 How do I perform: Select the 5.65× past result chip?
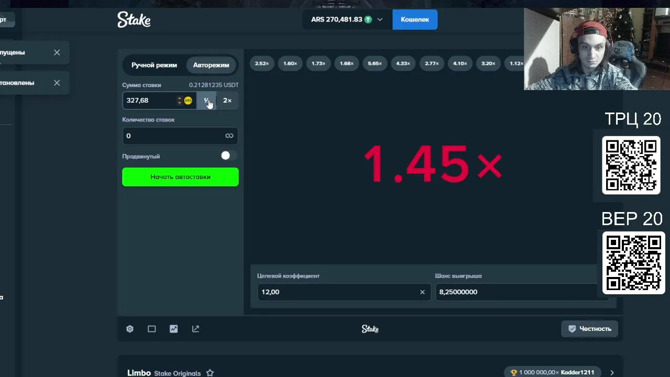[375, 63]
